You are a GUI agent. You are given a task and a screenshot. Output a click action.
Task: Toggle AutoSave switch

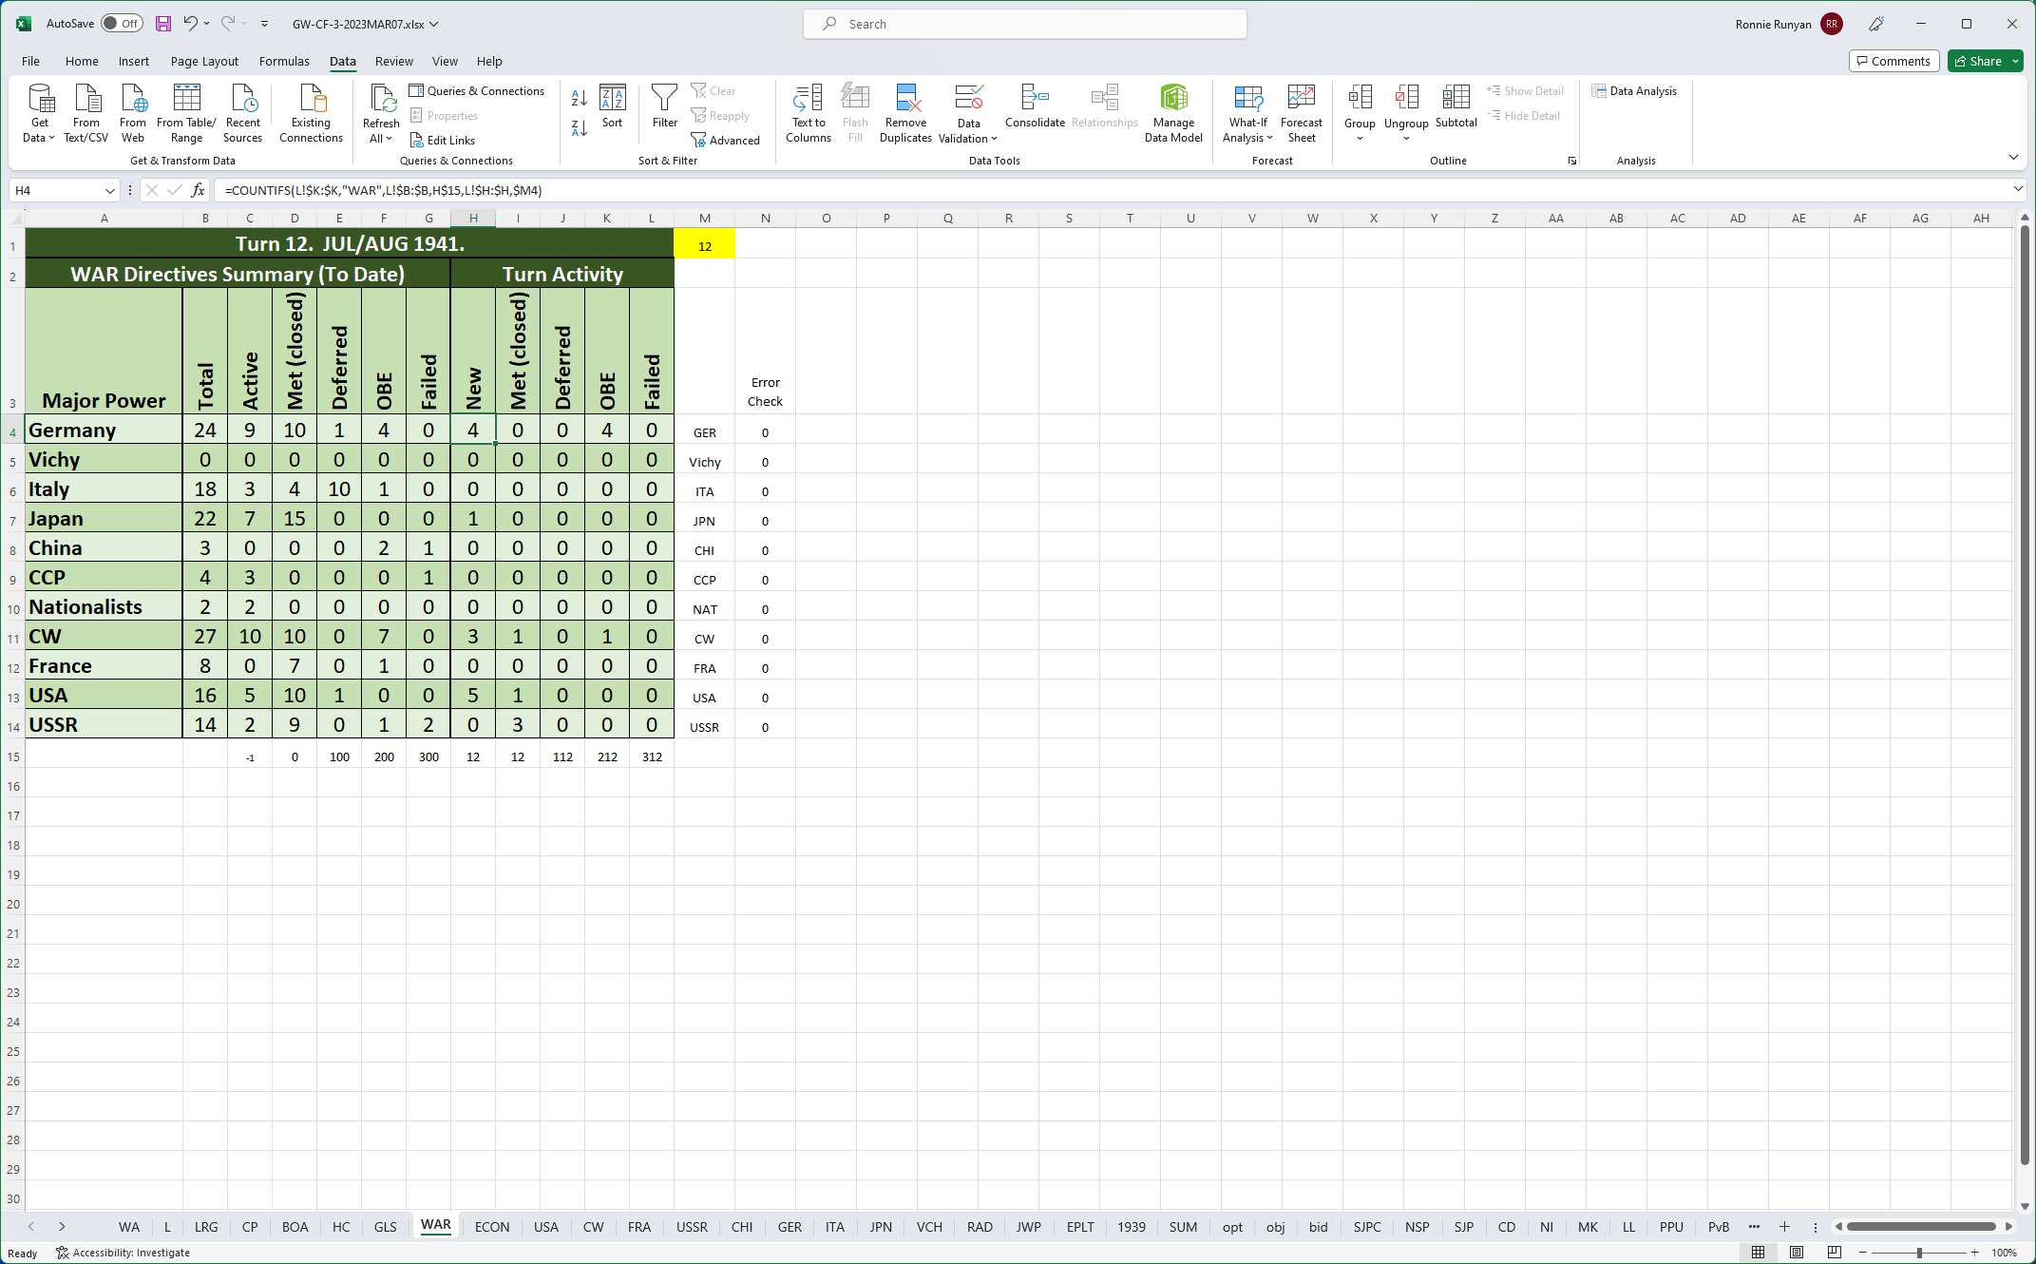click(x=122, y=24)
